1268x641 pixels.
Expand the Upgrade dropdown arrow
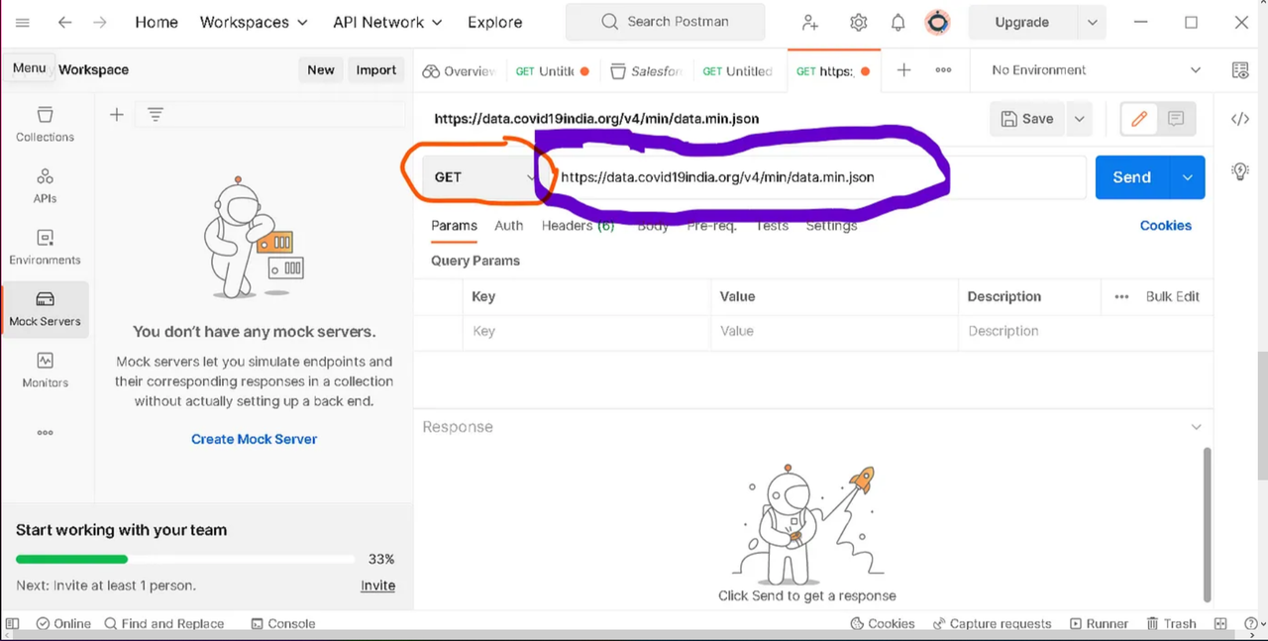click(x=1092, y=22)
